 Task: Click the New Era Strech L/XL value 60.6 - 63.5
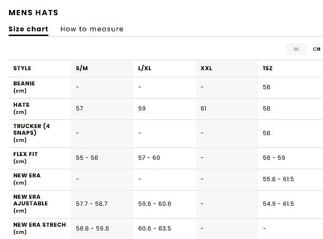155,228
